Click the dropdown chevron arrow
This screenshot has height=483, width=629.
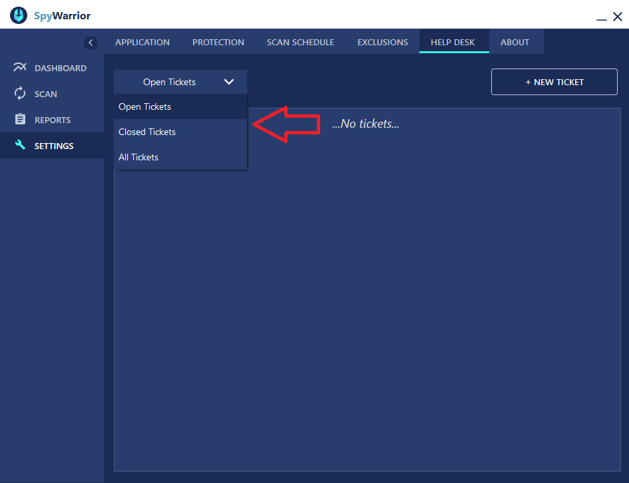[x=229, y=82]
